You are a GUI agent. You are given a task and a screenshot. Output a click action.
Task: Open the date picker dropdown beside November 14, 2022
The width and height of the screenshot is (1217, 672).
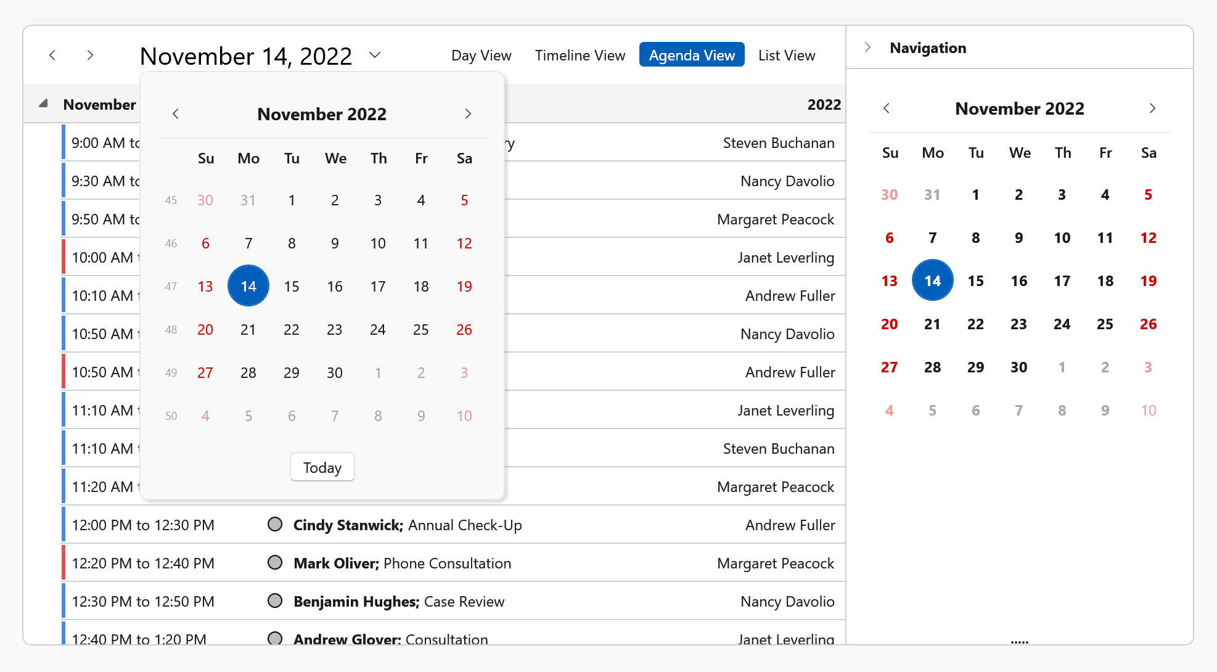pos(375,55)
